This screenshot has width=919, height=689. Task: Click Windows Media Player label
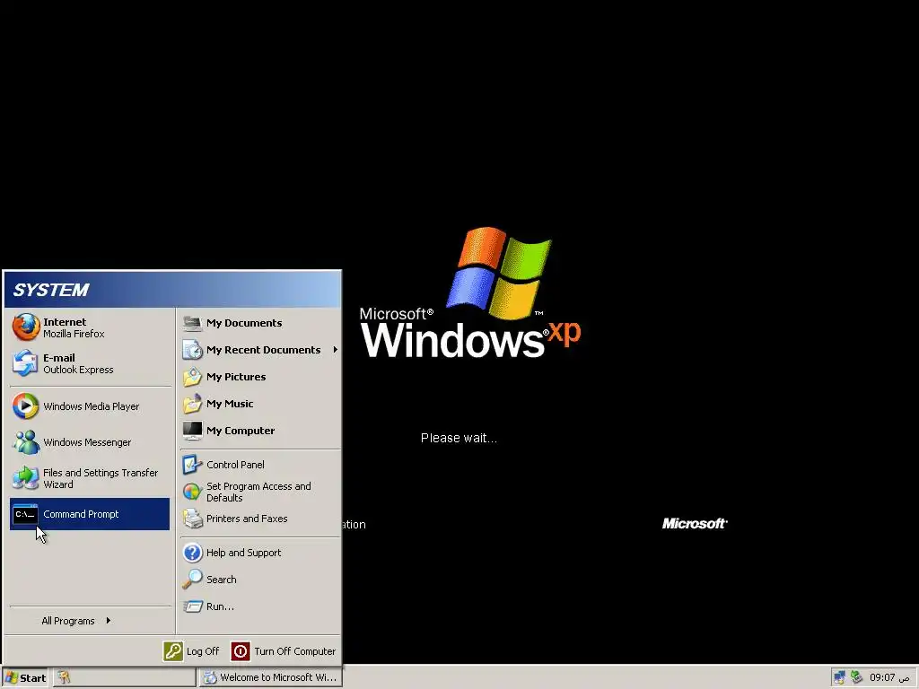coord(92,406)
